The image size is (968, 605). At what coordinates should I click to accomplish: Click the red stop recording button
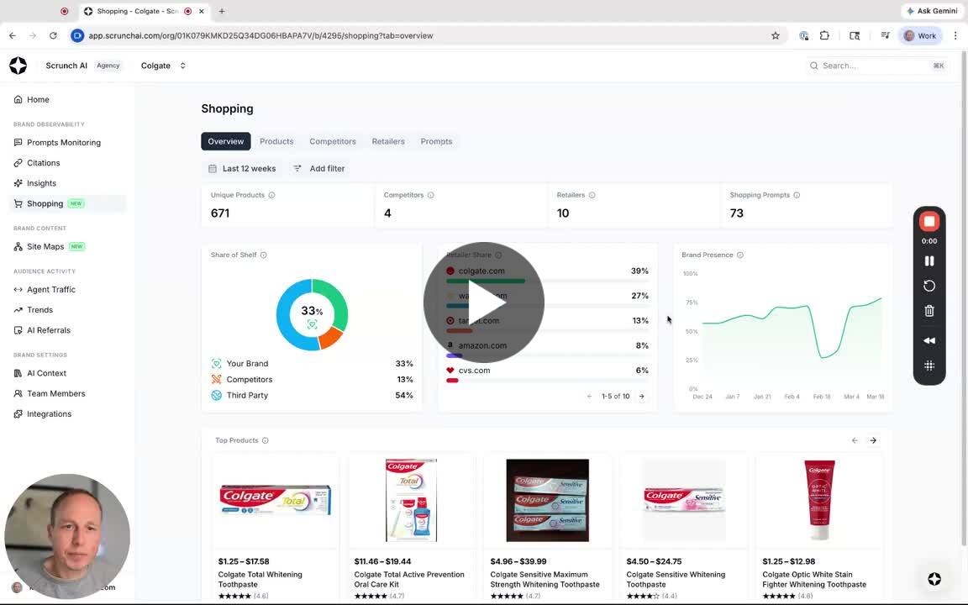point(929,222)
